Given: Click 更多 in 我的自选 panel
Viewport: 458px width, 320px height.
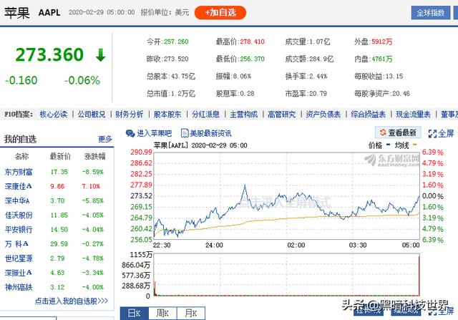Looking at the screenshot, I should pyautogui.click(x=105, y=139).
